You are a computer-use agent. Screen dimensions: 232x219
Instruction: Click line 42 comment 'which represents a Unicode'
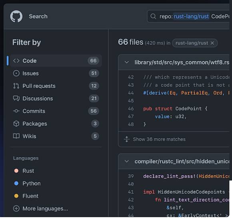click(186, 77)
